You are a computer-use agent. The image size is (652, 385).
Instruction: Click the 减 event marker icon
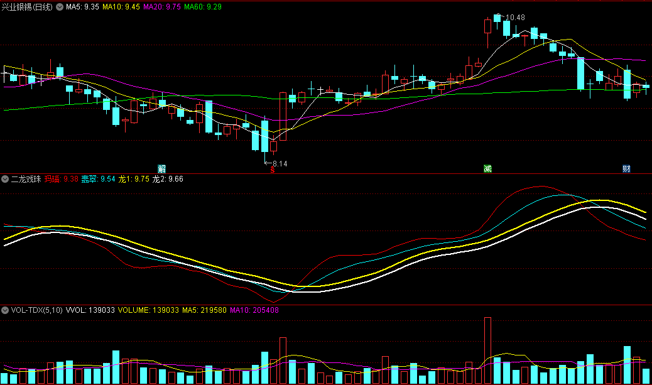click(x=488, y=169)
